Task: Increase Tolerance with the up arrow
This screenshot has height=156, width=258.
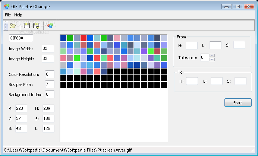Action: [212, 56]
